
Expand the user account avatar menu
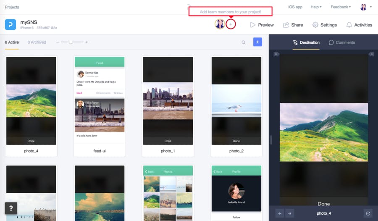[x=366, y=7]
